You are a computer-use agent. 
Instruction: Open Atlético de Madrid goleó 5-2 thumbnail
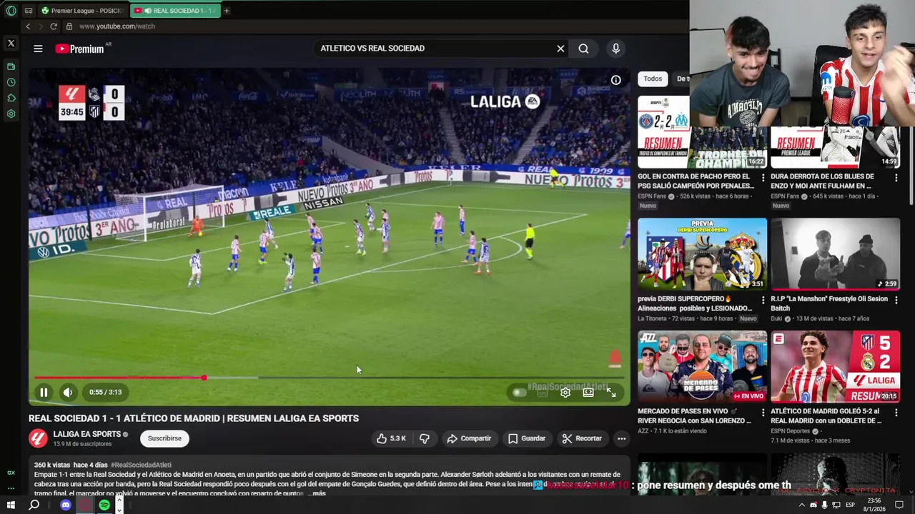[x=835, y=367]
